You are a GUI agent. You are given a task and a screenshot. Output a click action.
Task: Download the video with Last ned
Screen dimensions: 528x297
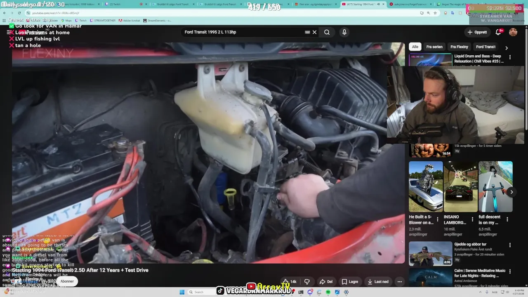tap(378, 282)
